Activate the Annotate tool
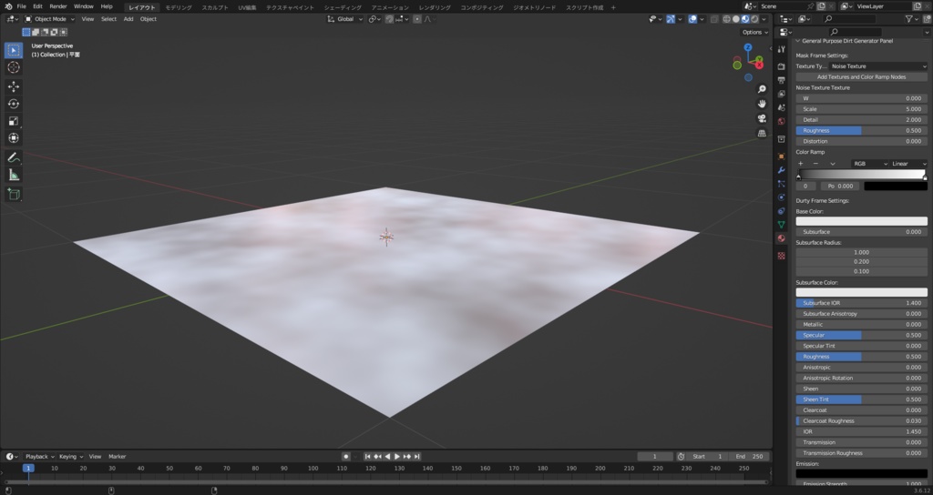The height and width of the screenshot is (495, 933). 14,157
